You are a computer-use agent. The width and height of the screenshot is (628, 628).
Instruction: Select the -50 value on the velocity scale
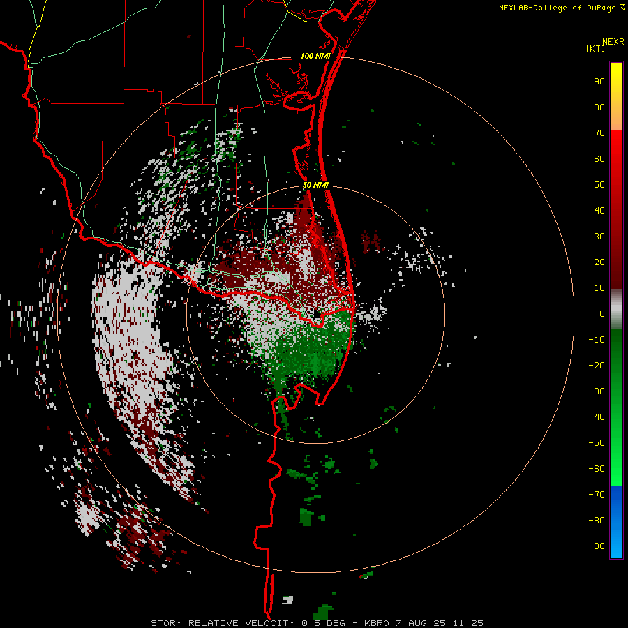tap(597, 442)
